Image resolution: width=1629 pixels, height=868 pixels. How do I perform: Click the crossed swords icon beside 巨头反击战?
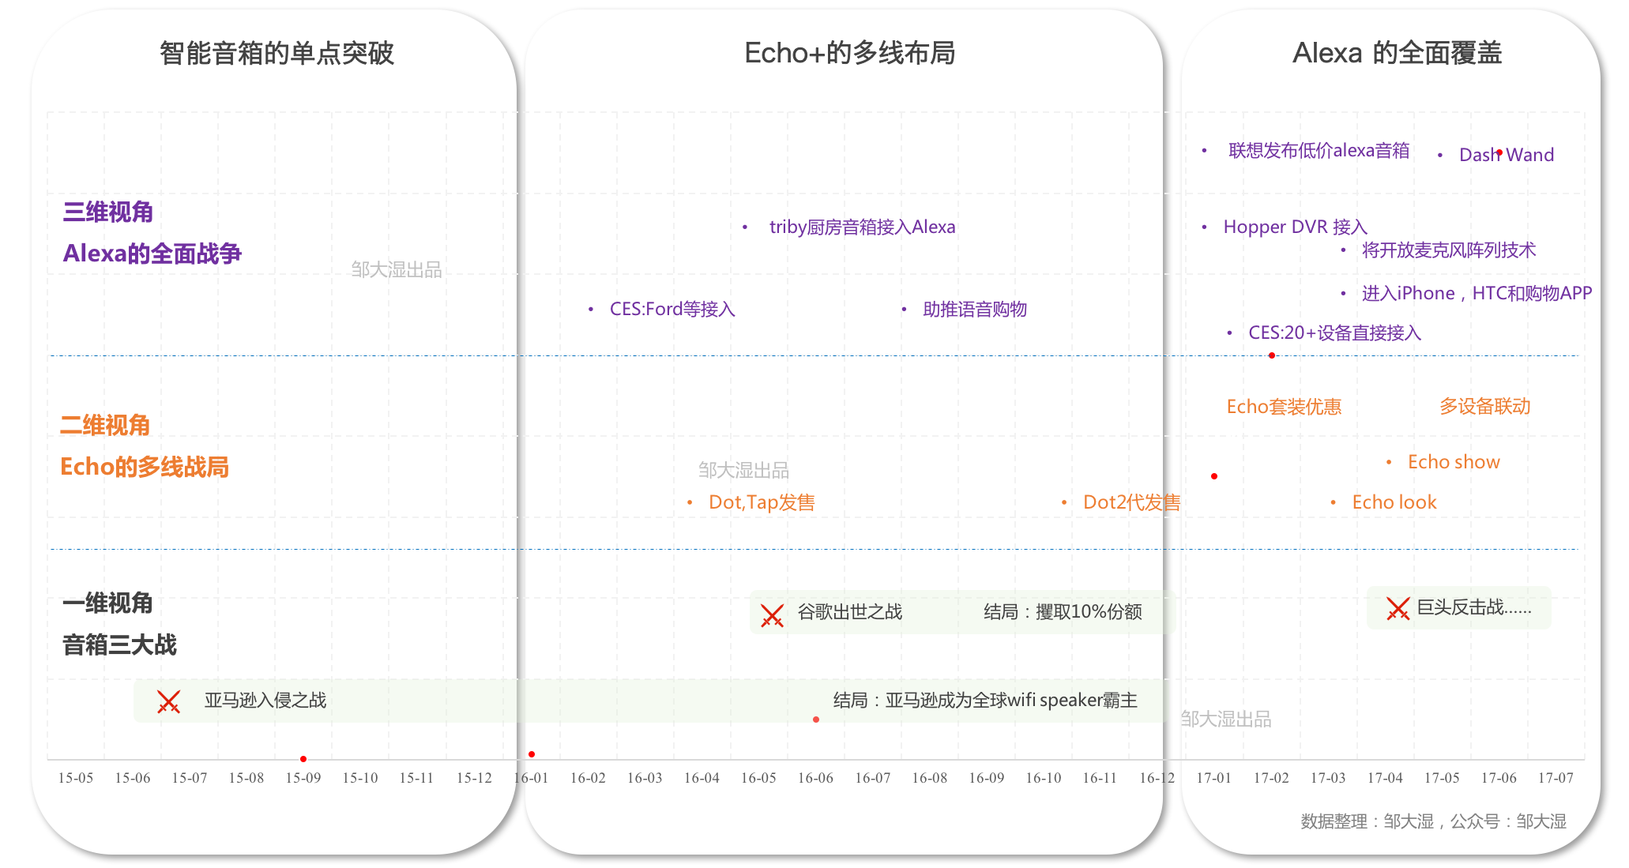tap(1398, 608)
